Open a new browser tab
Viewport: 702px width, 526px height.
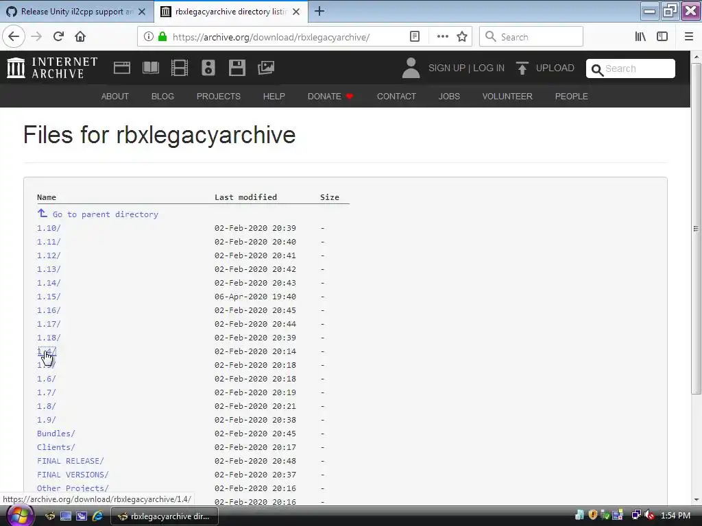pyautogui.click(x=319, y=11)
